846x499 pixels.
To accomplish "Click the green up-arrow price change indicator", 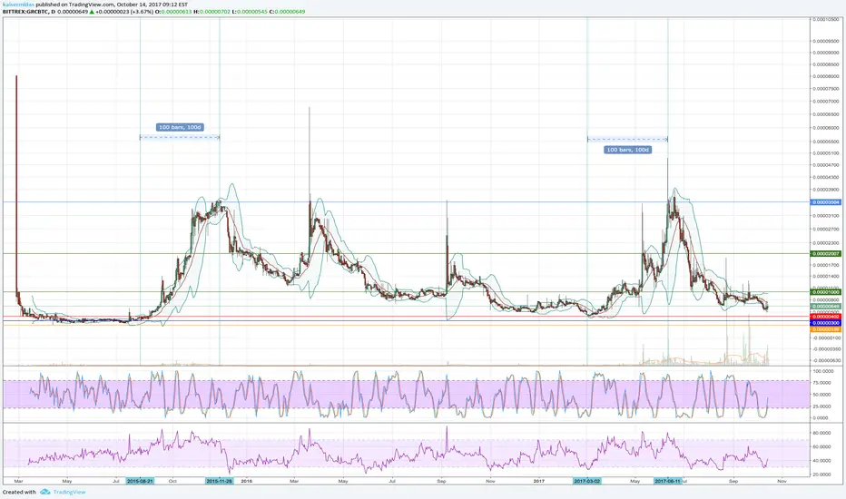I will click(92, 11).
